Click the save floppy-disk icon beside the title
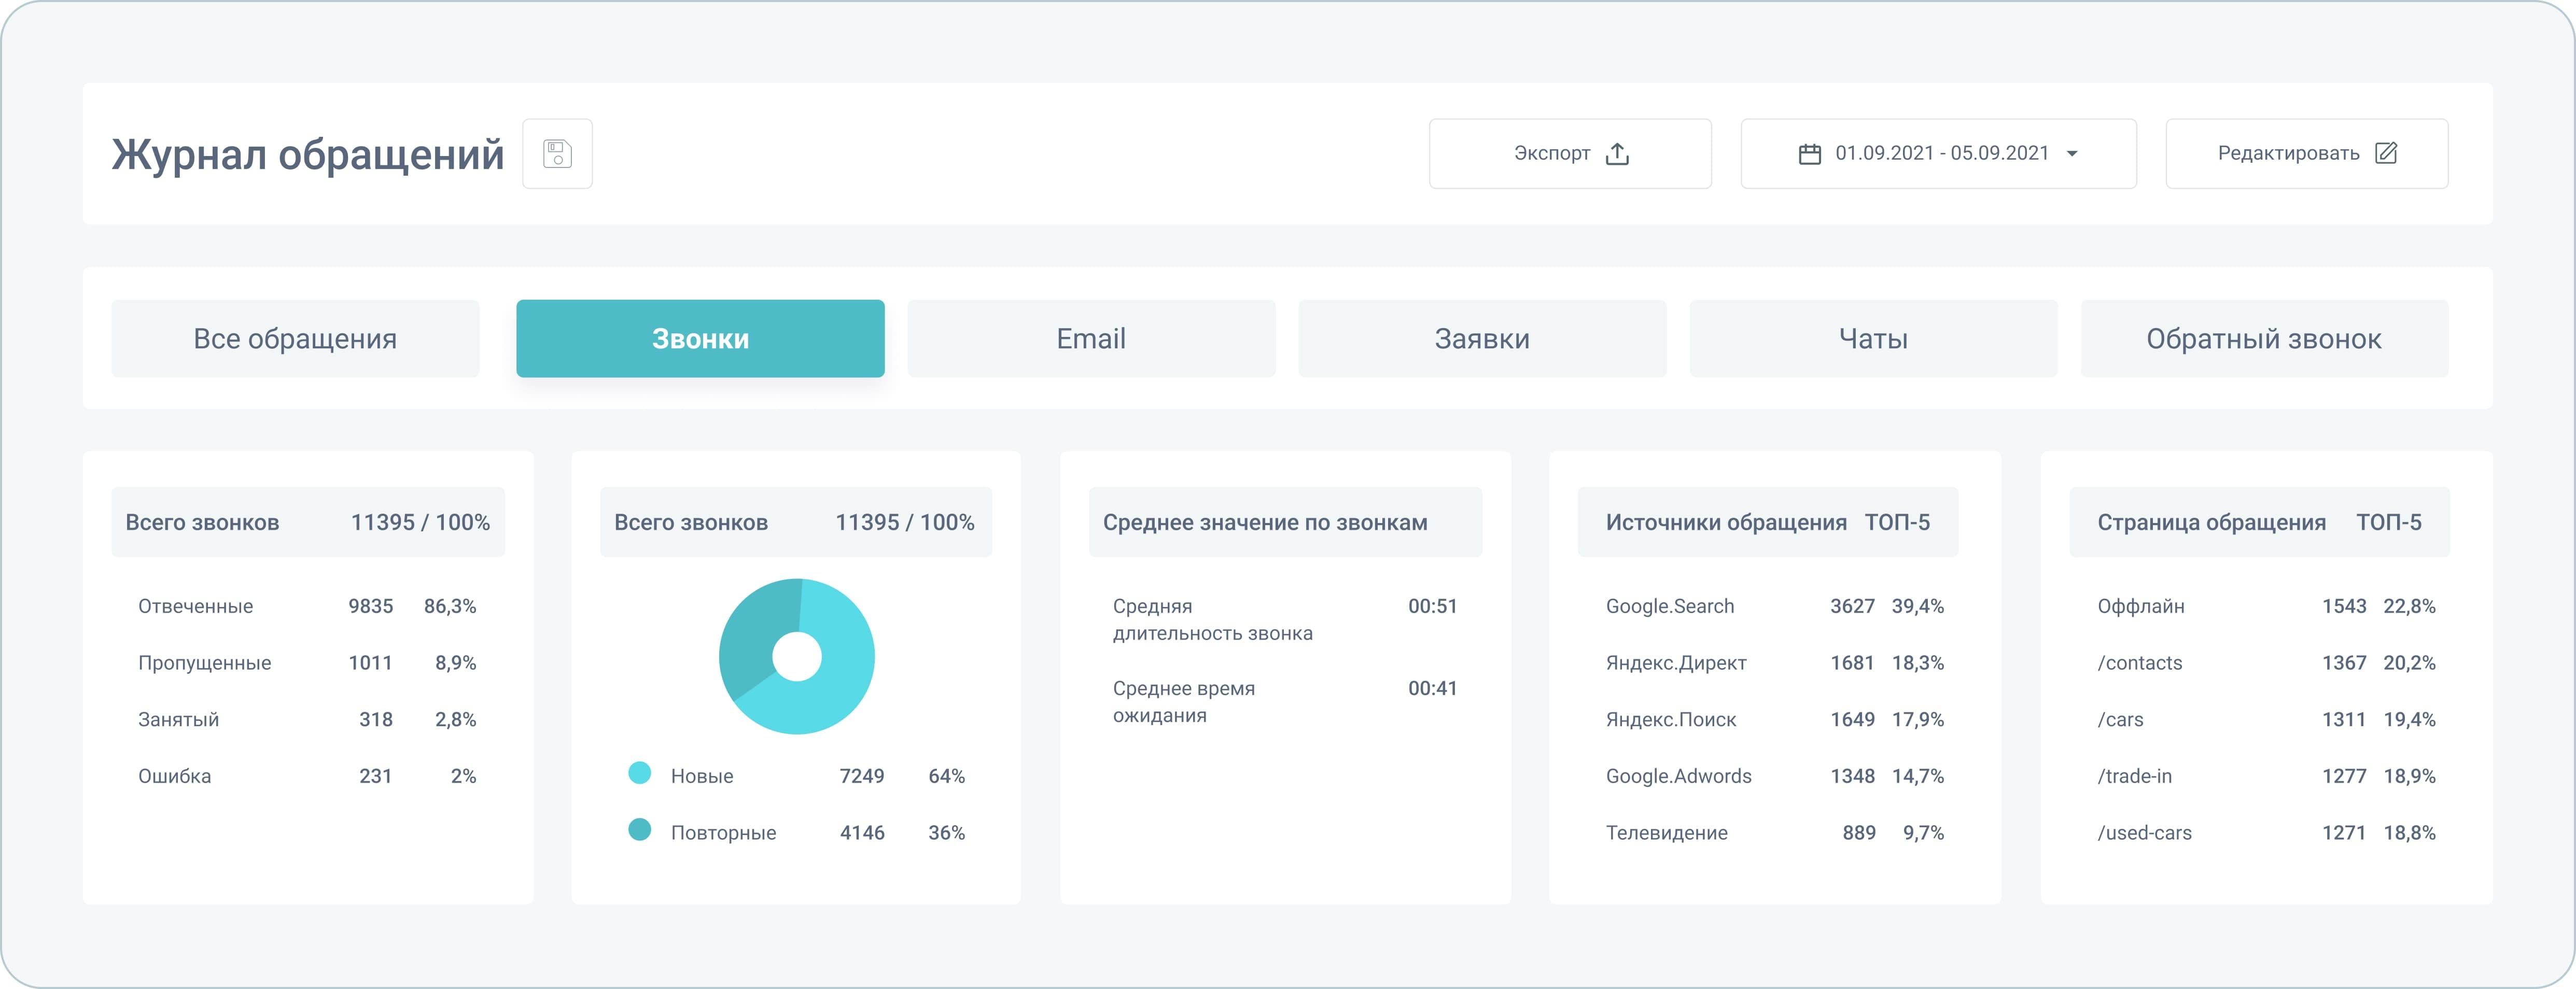The image size is (2576, 989). (x=557, y=153)
